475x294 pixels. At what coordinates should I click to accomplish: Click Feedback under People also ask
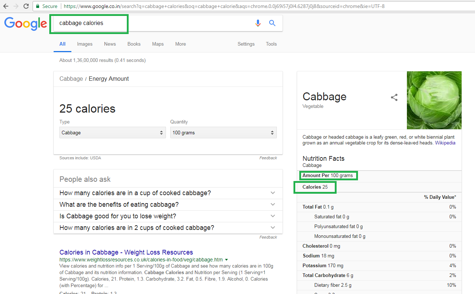tap(268, 237)
